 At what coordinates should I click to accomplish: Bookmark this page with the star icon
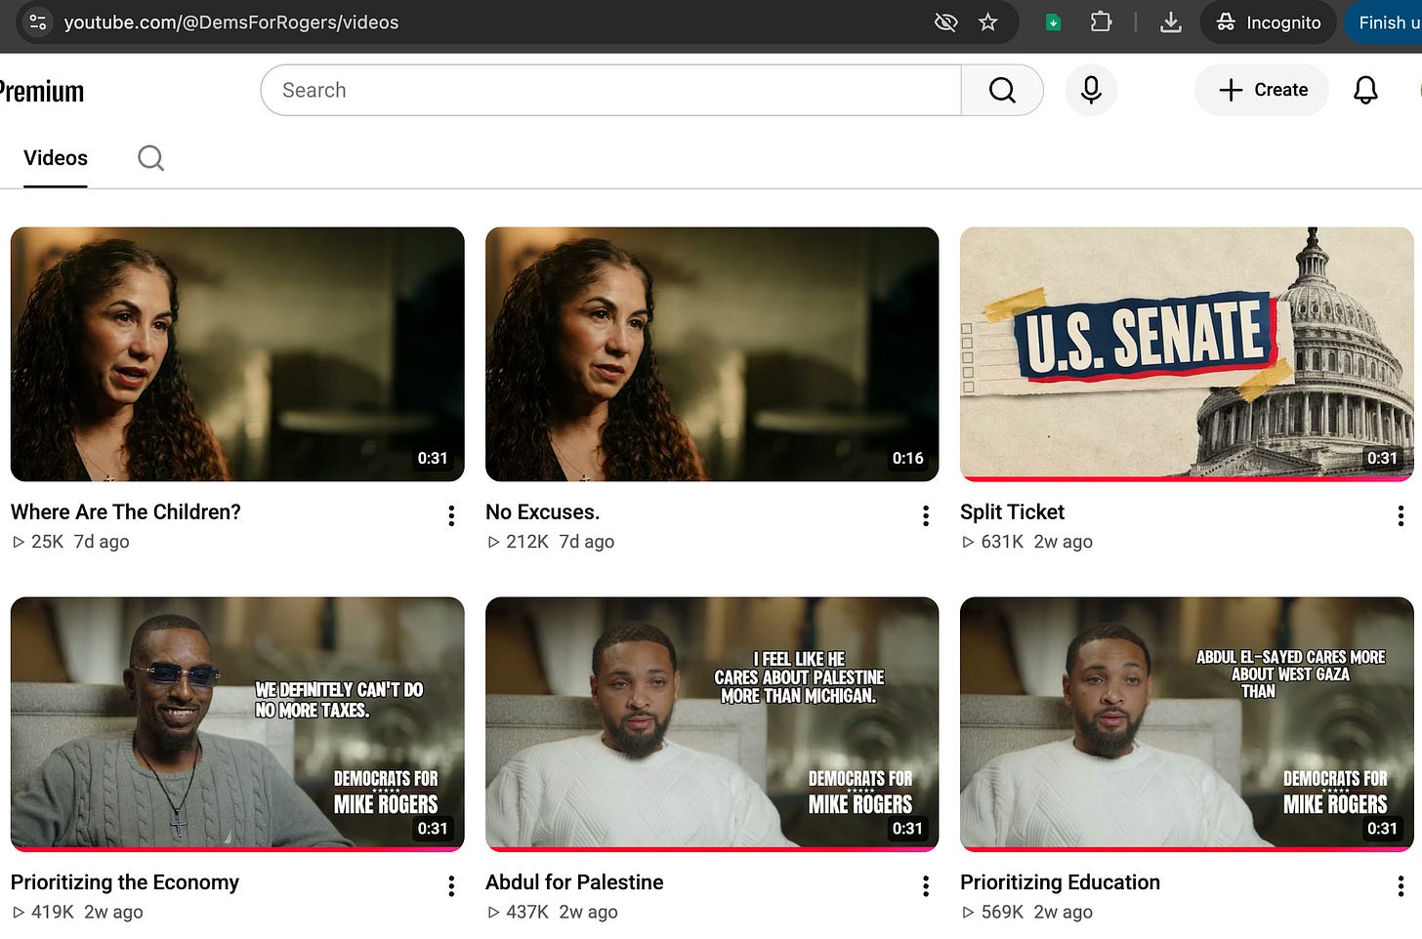click(x=988, y=21)
